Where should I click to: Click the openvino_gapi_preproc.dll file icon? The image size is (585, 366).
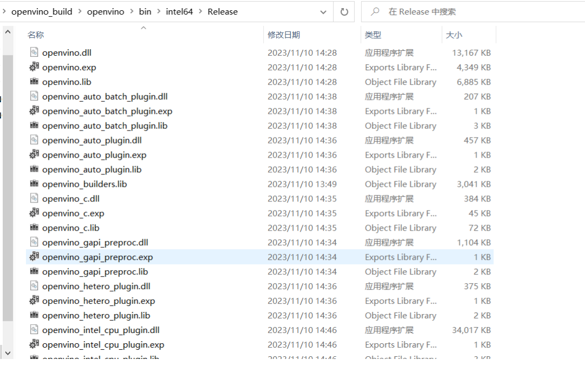(x=34, y=242)
